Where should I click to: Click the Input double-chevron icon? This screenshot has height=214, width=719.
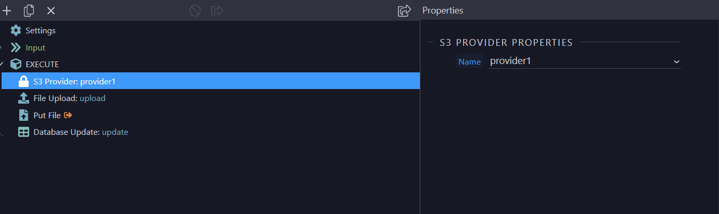16,47
